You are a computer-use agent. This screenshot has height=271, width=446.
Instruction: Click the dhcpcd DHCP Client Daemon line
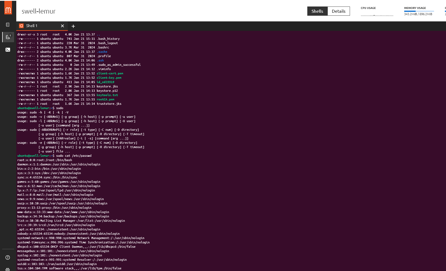click(77, 247)
